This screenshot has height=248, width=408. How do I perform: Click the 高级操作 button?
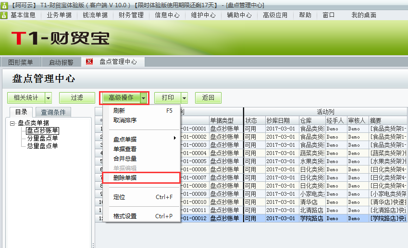[x=121, y=98]
